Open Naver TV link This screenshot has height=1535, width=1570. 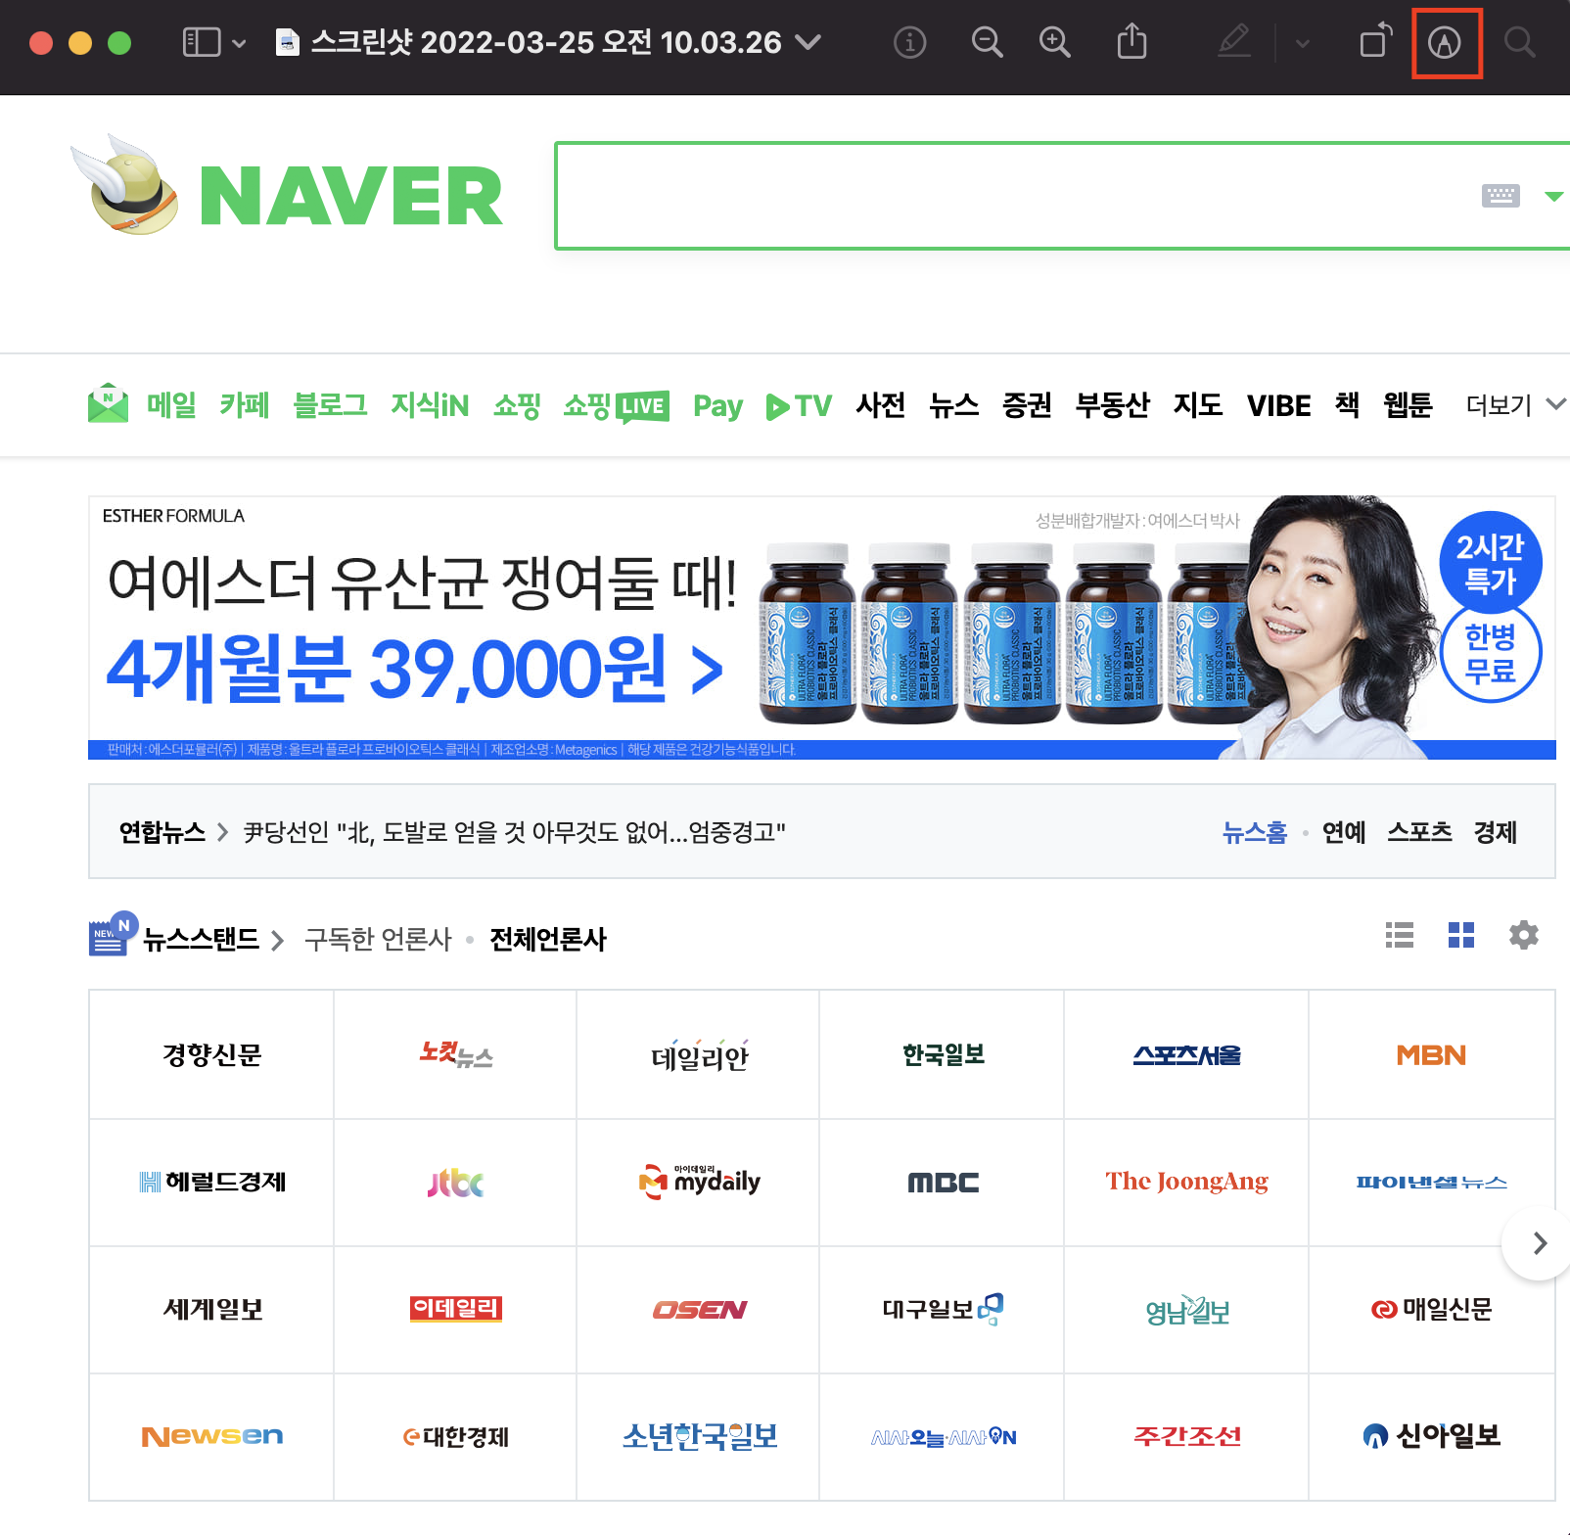(x=799, y=405)
